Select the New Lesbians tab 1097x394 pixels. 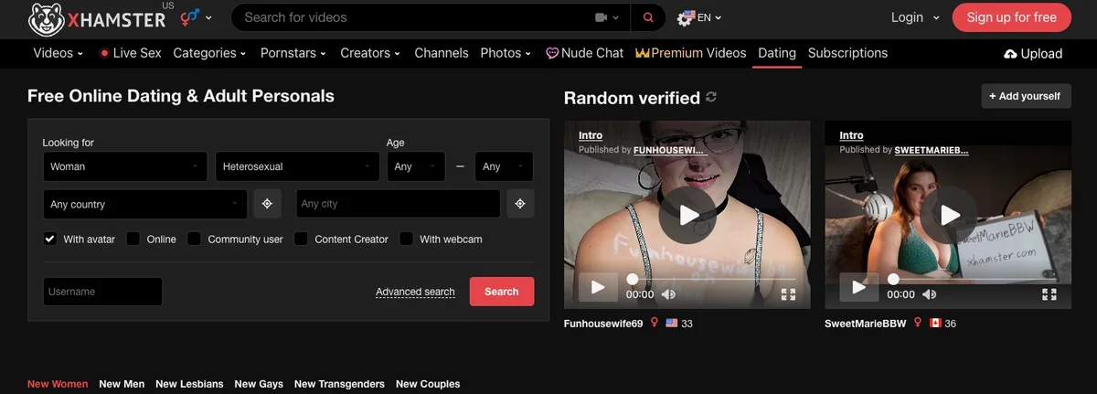(x=189, y=384)
